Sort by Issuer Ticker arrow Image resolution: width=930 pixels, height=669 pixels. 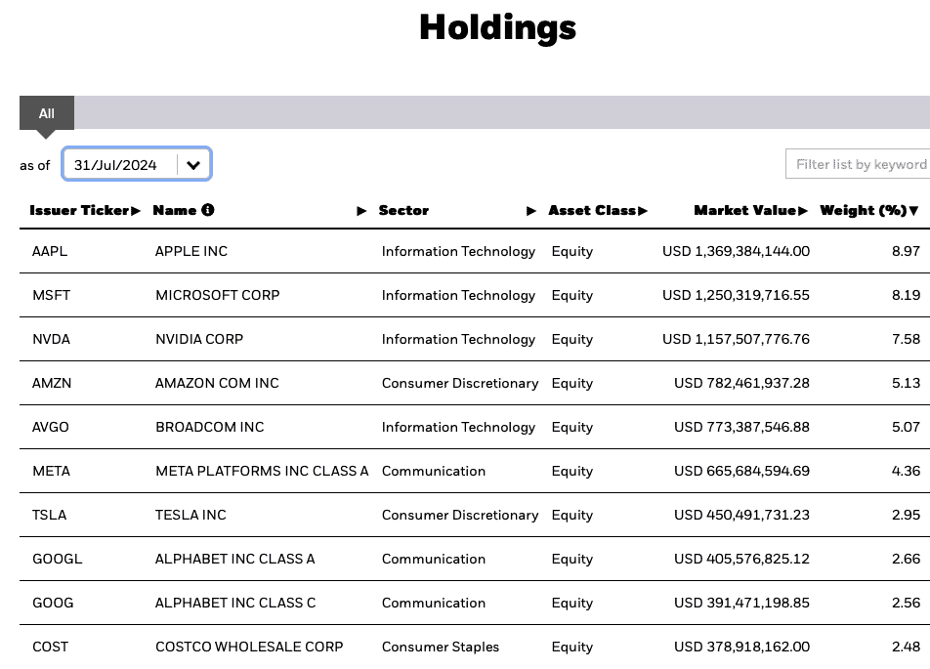[136, 211]
